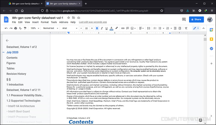The image size is (216, 125).
Task: Get add-ons with the side panel plus
Action: click(x=211, y=63)
